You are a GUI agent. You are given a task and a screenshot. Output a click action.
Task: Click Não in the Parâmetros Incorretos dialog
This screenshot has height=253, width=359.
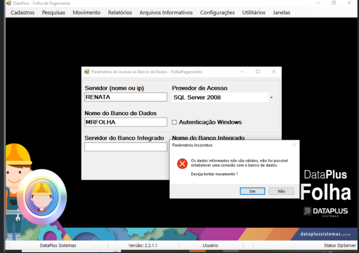(x=281, y=191)
